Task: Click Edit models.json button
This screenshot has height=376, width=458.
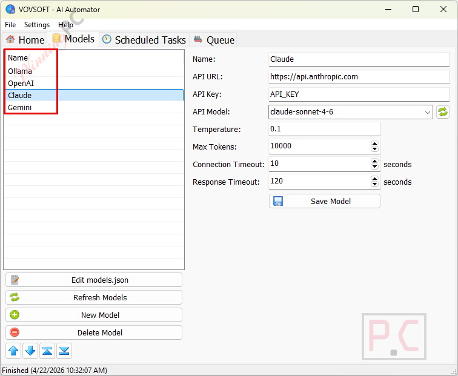Action: point(94,280)
